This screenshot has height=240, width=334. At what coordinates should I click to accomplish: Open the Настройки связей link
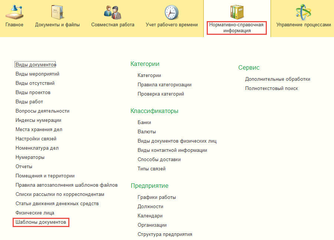36,139
